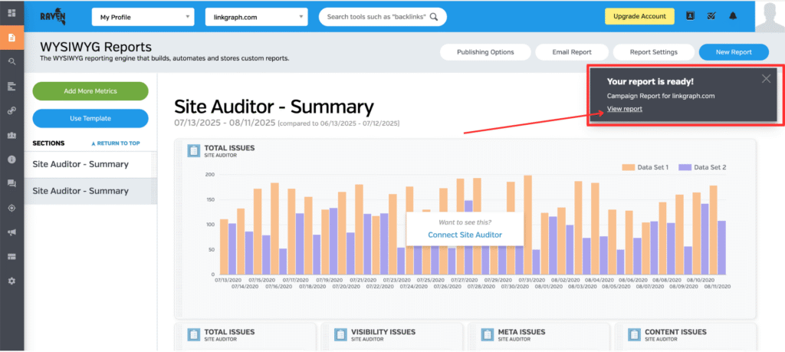This screenshot has width=785, height=352.
Task: Click the Add More Metrics button
Action: [x=90, y=91]
